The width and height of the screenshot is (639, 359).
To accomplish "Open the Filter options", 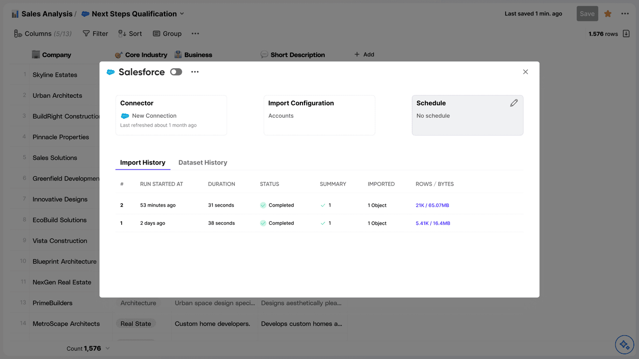I will (x=95, y=34).
